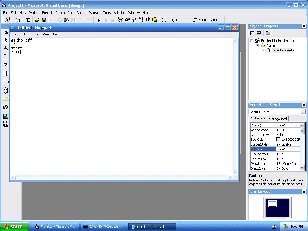Close the Form Layout panel
Screen dimensions: 308x231
point(304,192)
